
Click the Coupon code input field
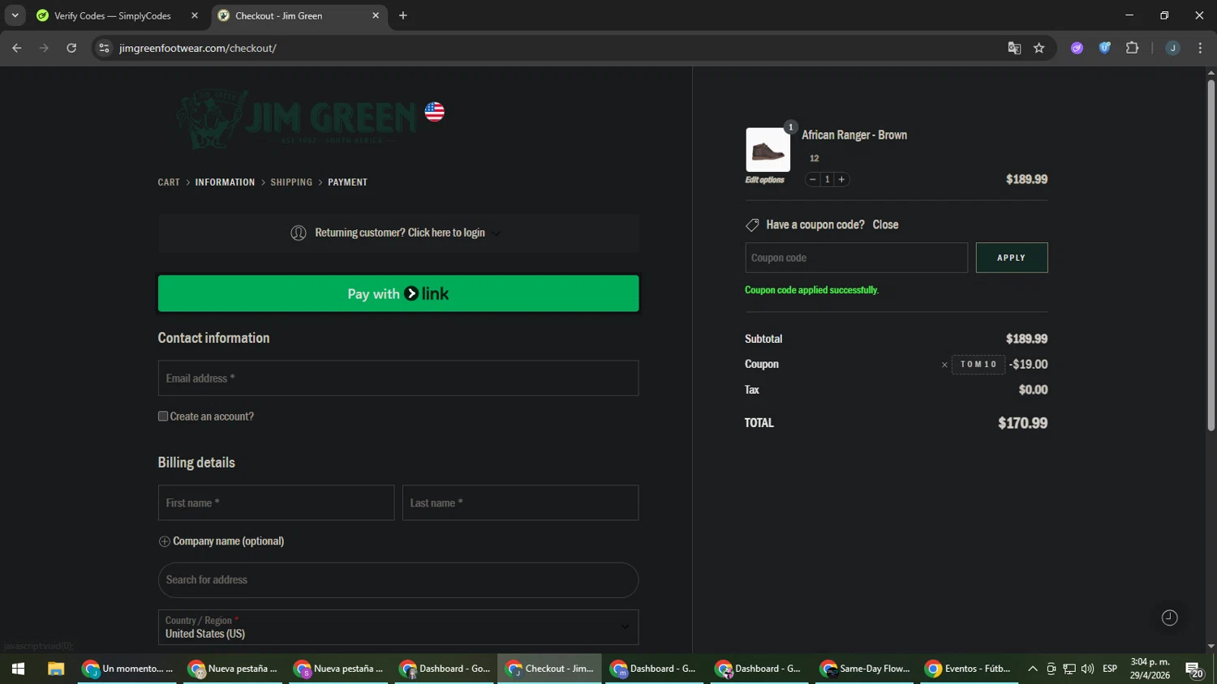[856, 258]
